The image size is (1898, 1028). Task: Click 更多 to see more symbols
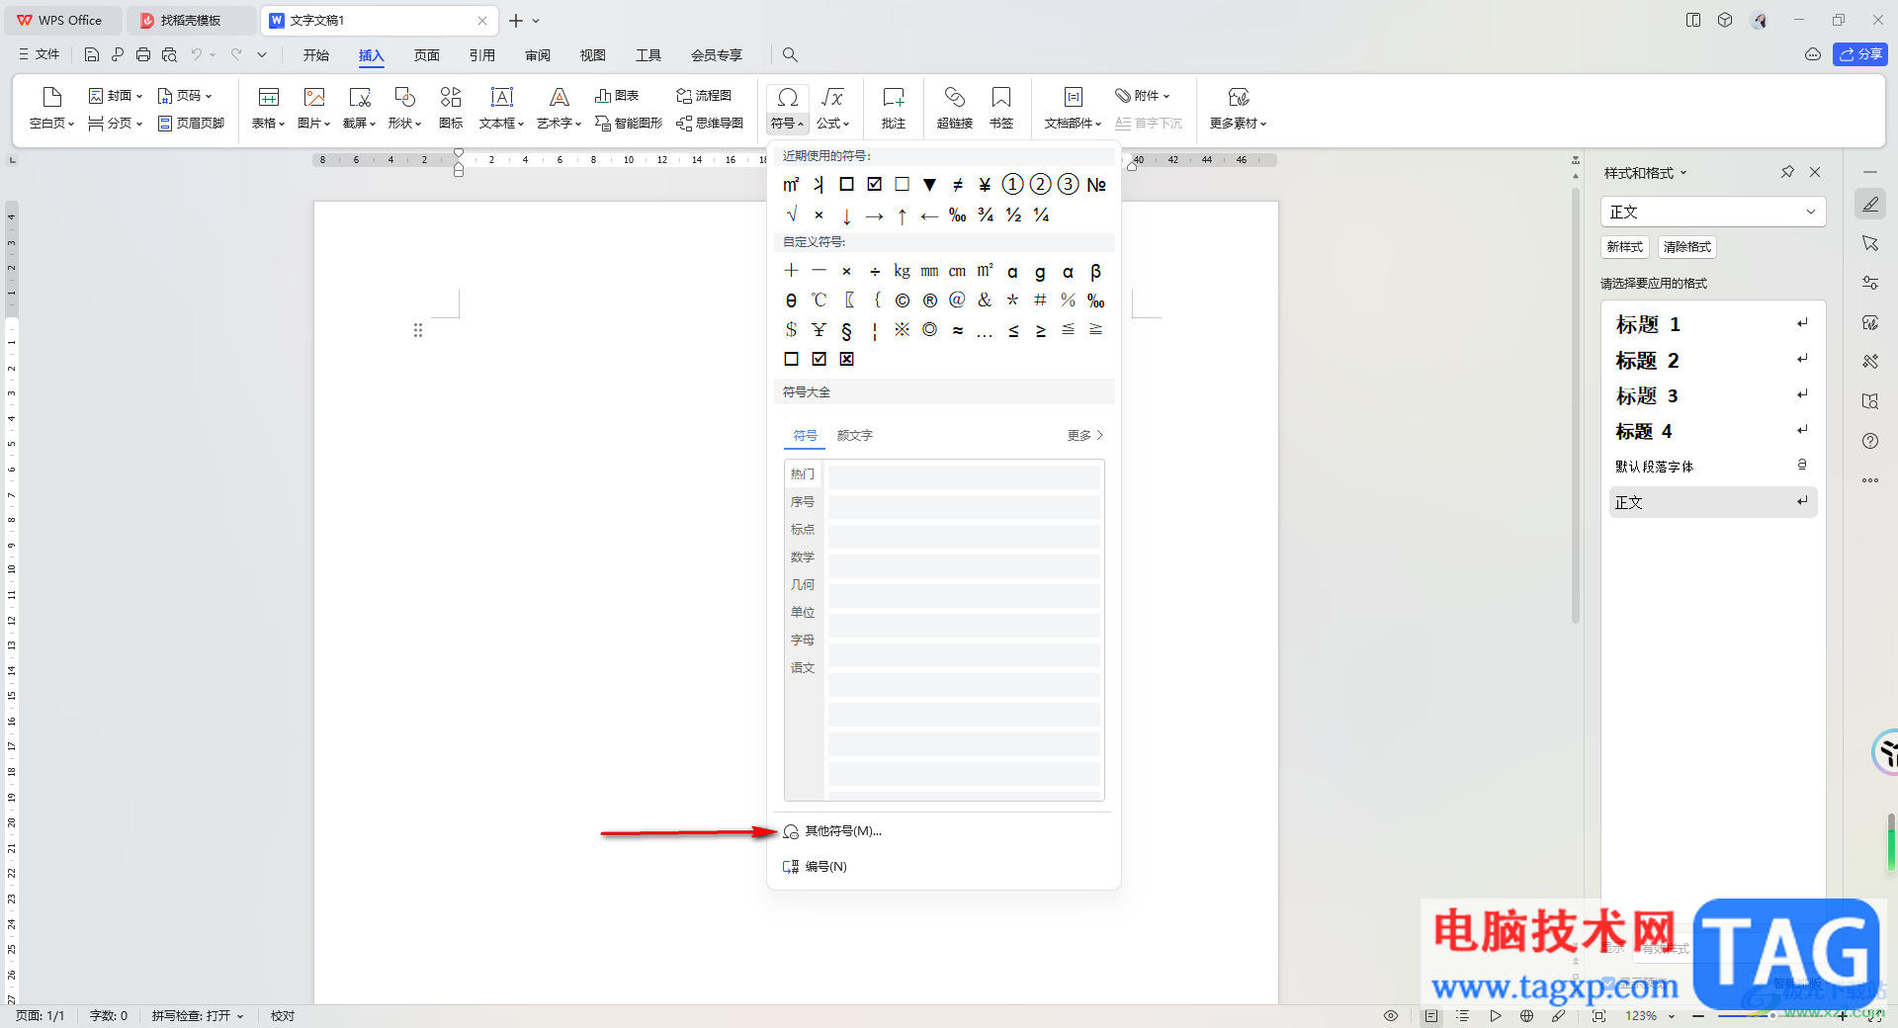click(1084, 436)
